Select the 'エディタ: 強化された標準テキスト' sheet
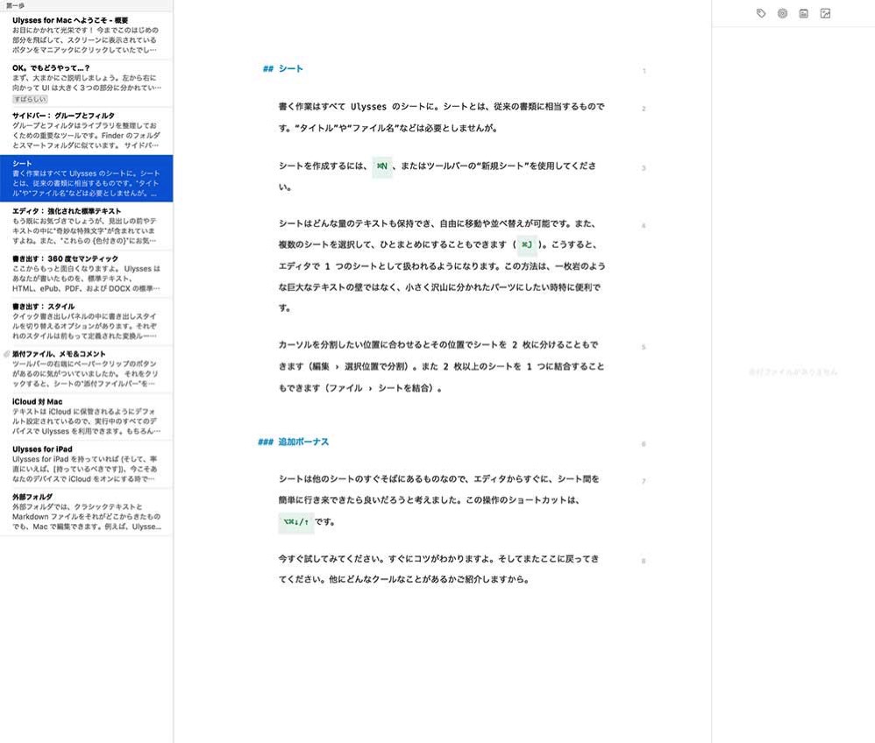Screen dimensions: 875x743 coord(86,225)
